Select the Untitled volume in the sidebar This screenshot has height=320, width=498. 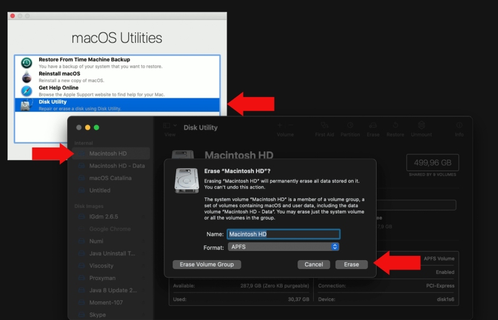[x=111, y=191]
